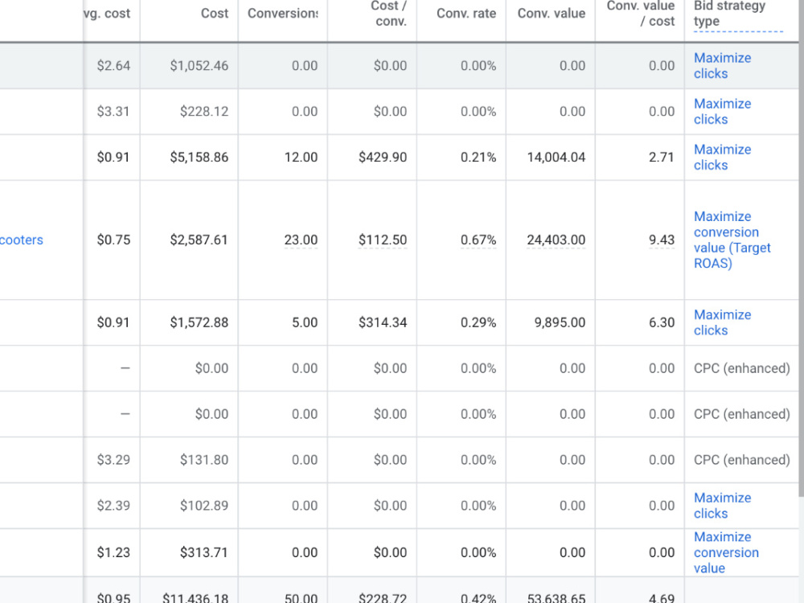The height and width of the screenshot is (603, 804).
Task: Click the conv. value / cost 2.71
Action: tap(662, 157)
